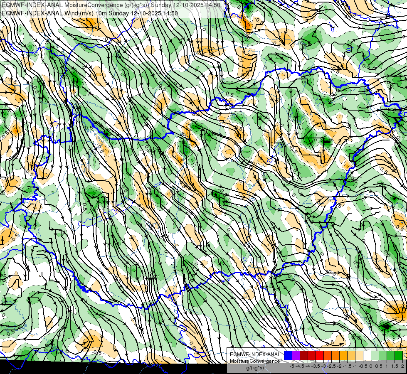
Task: Click the white legend color swatch
Action: 367,355
